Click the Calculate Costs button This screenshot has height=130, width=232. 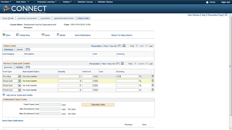(98, 105)
